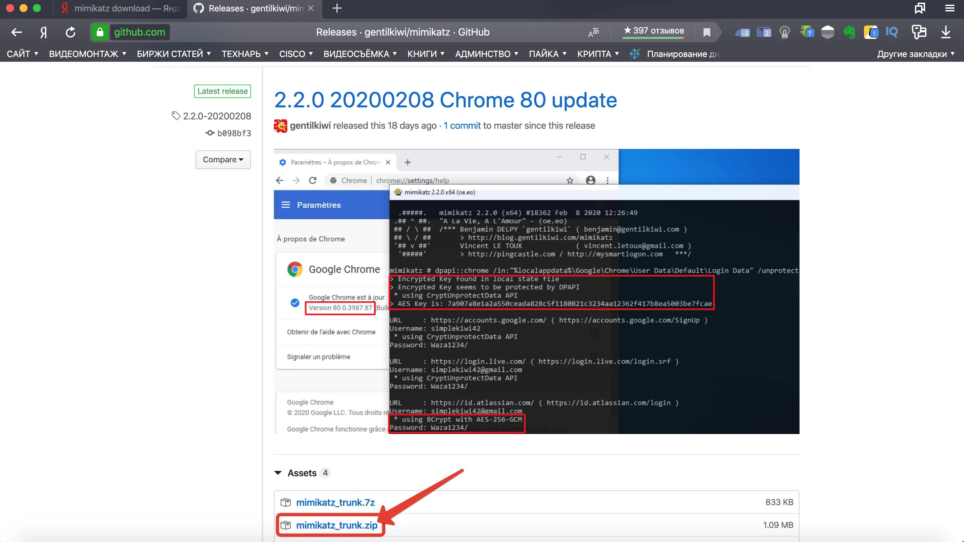Image resolution: width=964 pixels, height=542 pixels.
Task: Open the browser hamburger menu
Action: (950, 8)
